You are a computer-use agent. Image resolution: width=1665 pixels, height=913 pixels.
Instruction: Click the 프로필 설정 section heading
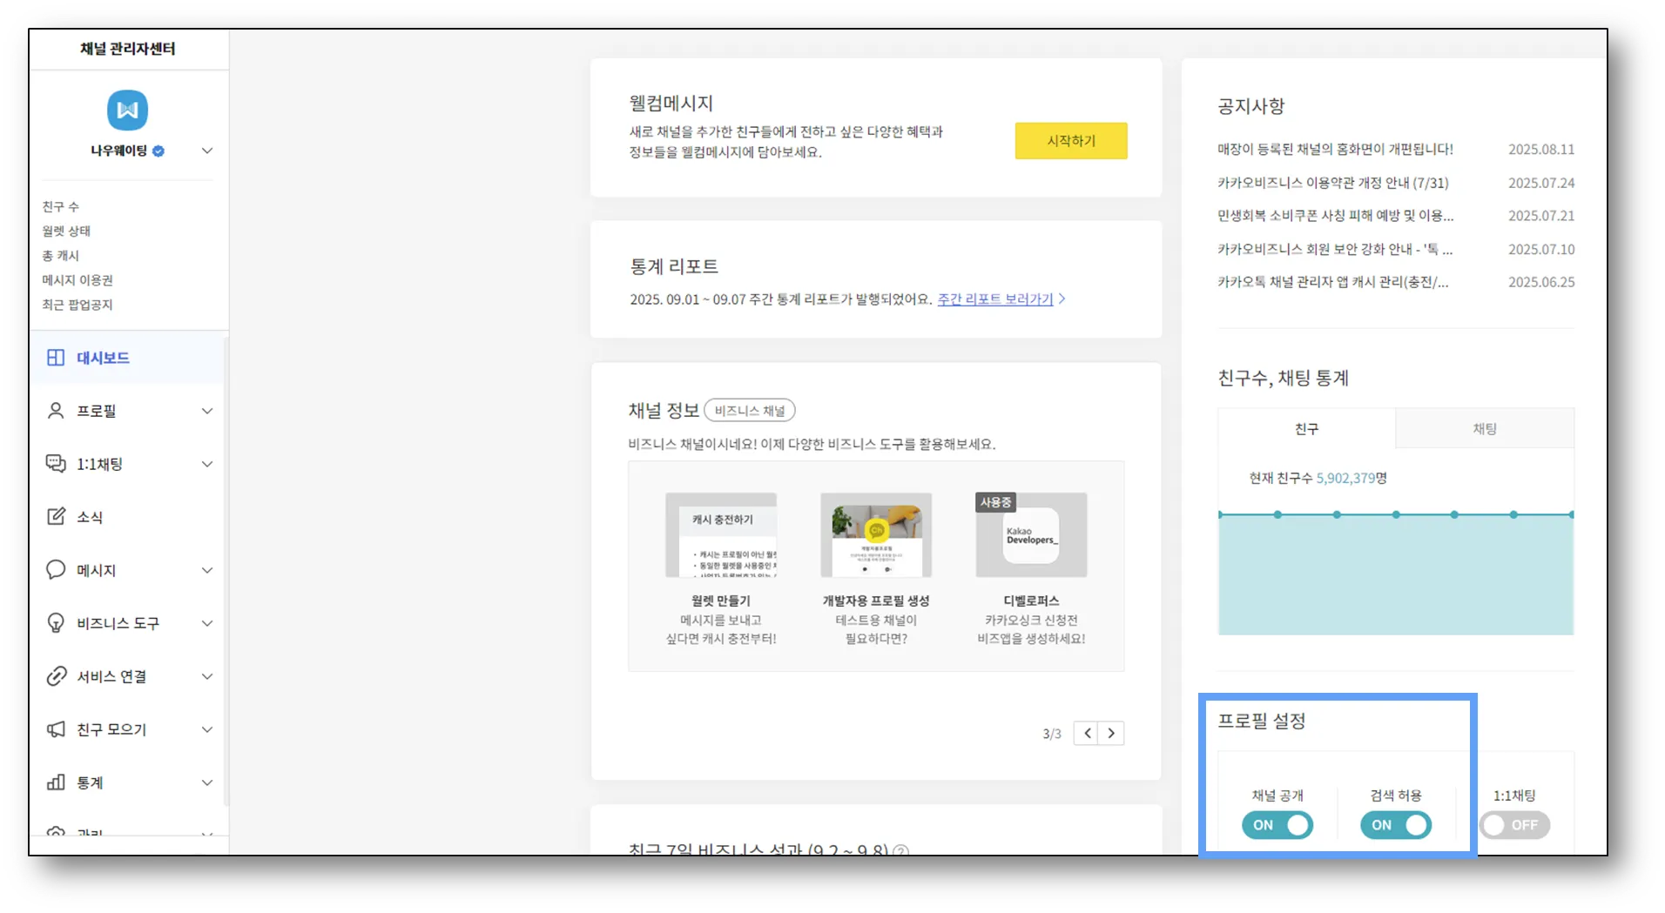1262,721
